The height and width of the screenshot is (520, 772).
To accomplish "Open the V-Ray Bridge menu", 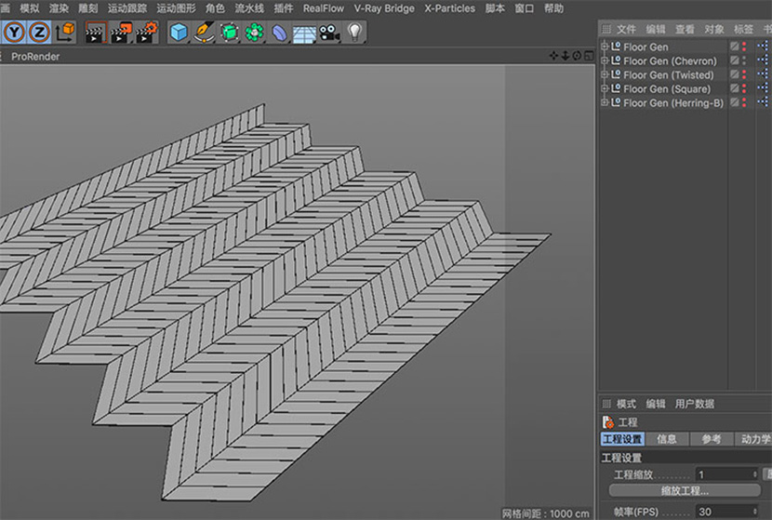I will 384,8.
